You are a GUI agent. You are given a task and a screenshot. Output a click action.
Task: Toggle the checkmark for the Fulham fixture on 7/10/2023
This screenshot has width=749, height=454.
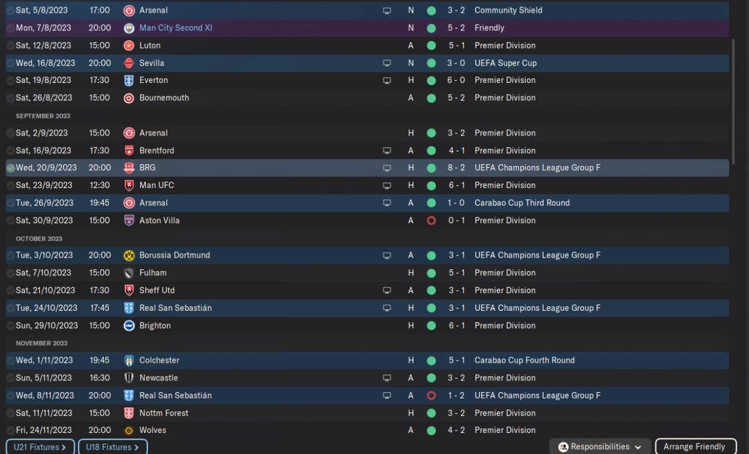(11, 273)
